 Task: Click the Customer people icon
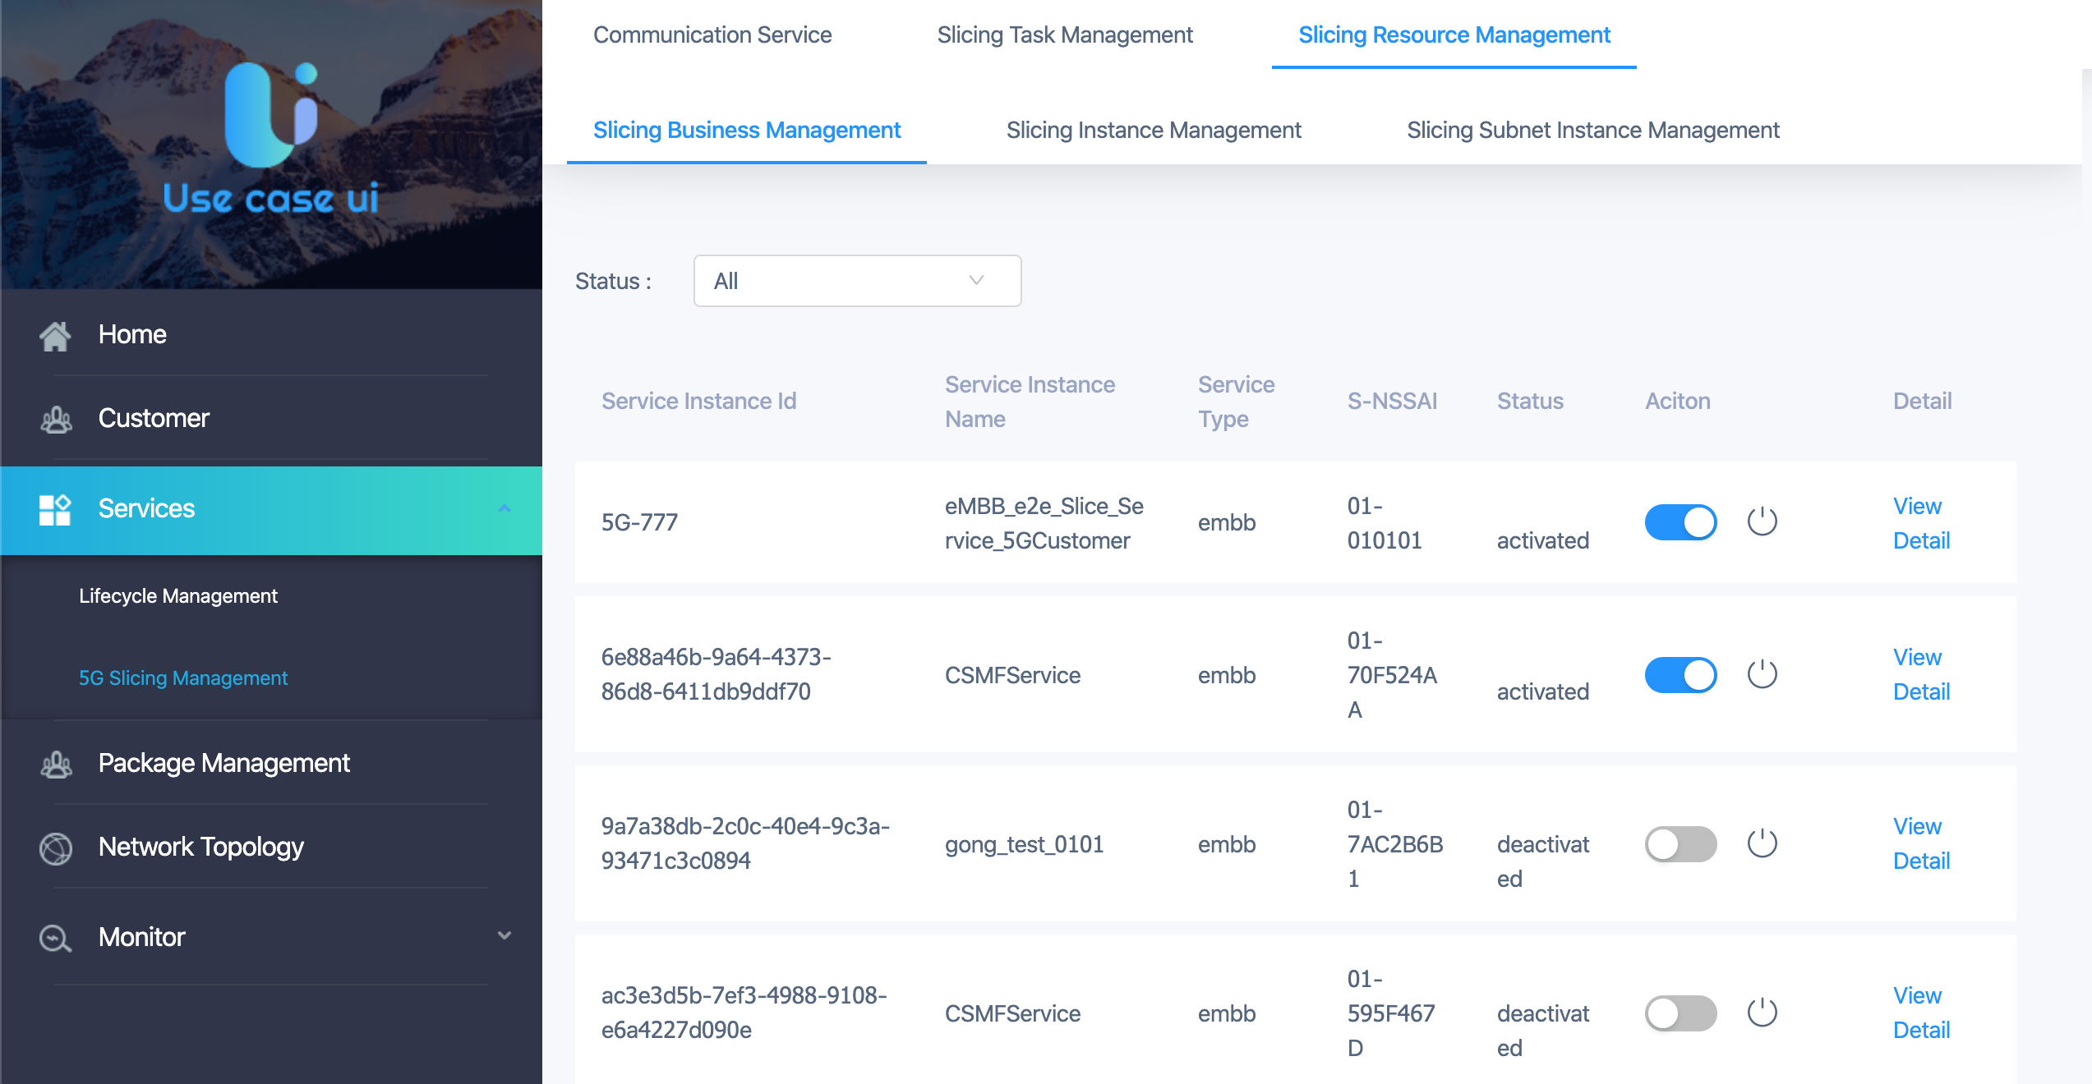[x=55, y=419]
